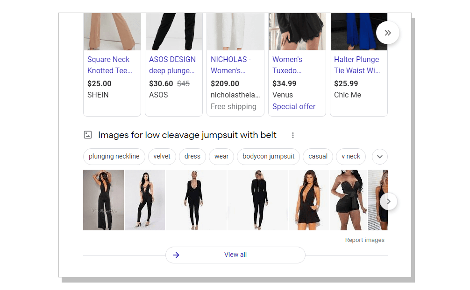Screen dimensions: 470x290
Task: Select the 'plunging neckline' filter chip
Action: (114, 157)
